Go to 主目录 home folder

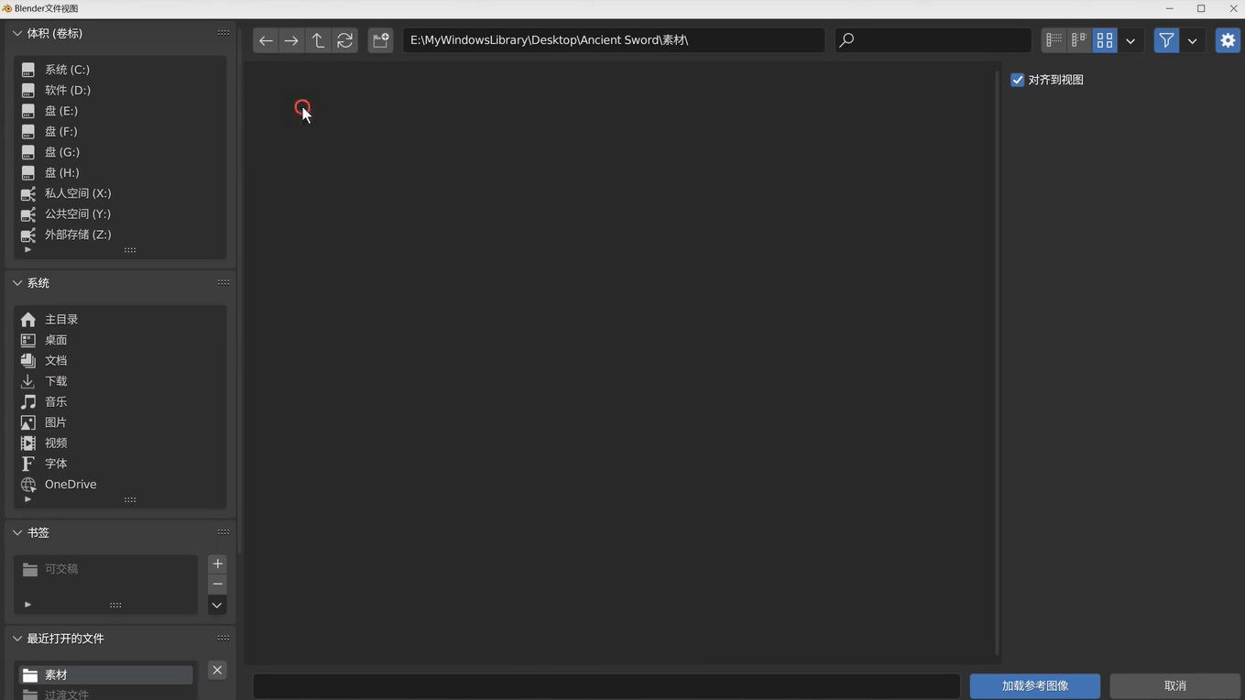tap(120, 319)
